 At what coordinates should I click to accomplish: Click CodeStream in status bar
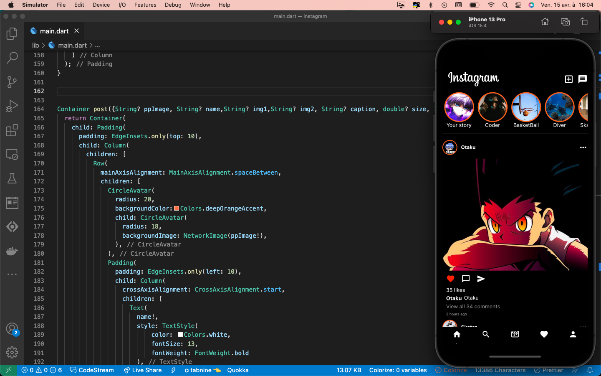point(92,370)
